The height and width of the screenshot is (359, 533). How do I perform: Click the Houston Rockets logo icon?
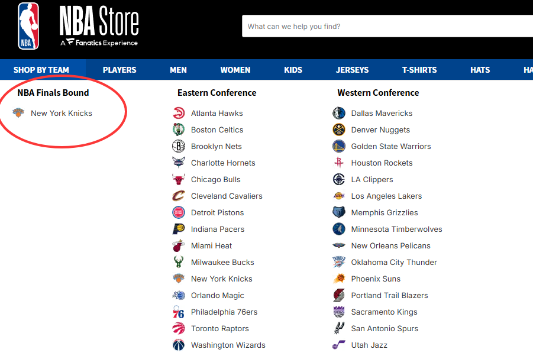click(x=339, y=163)
